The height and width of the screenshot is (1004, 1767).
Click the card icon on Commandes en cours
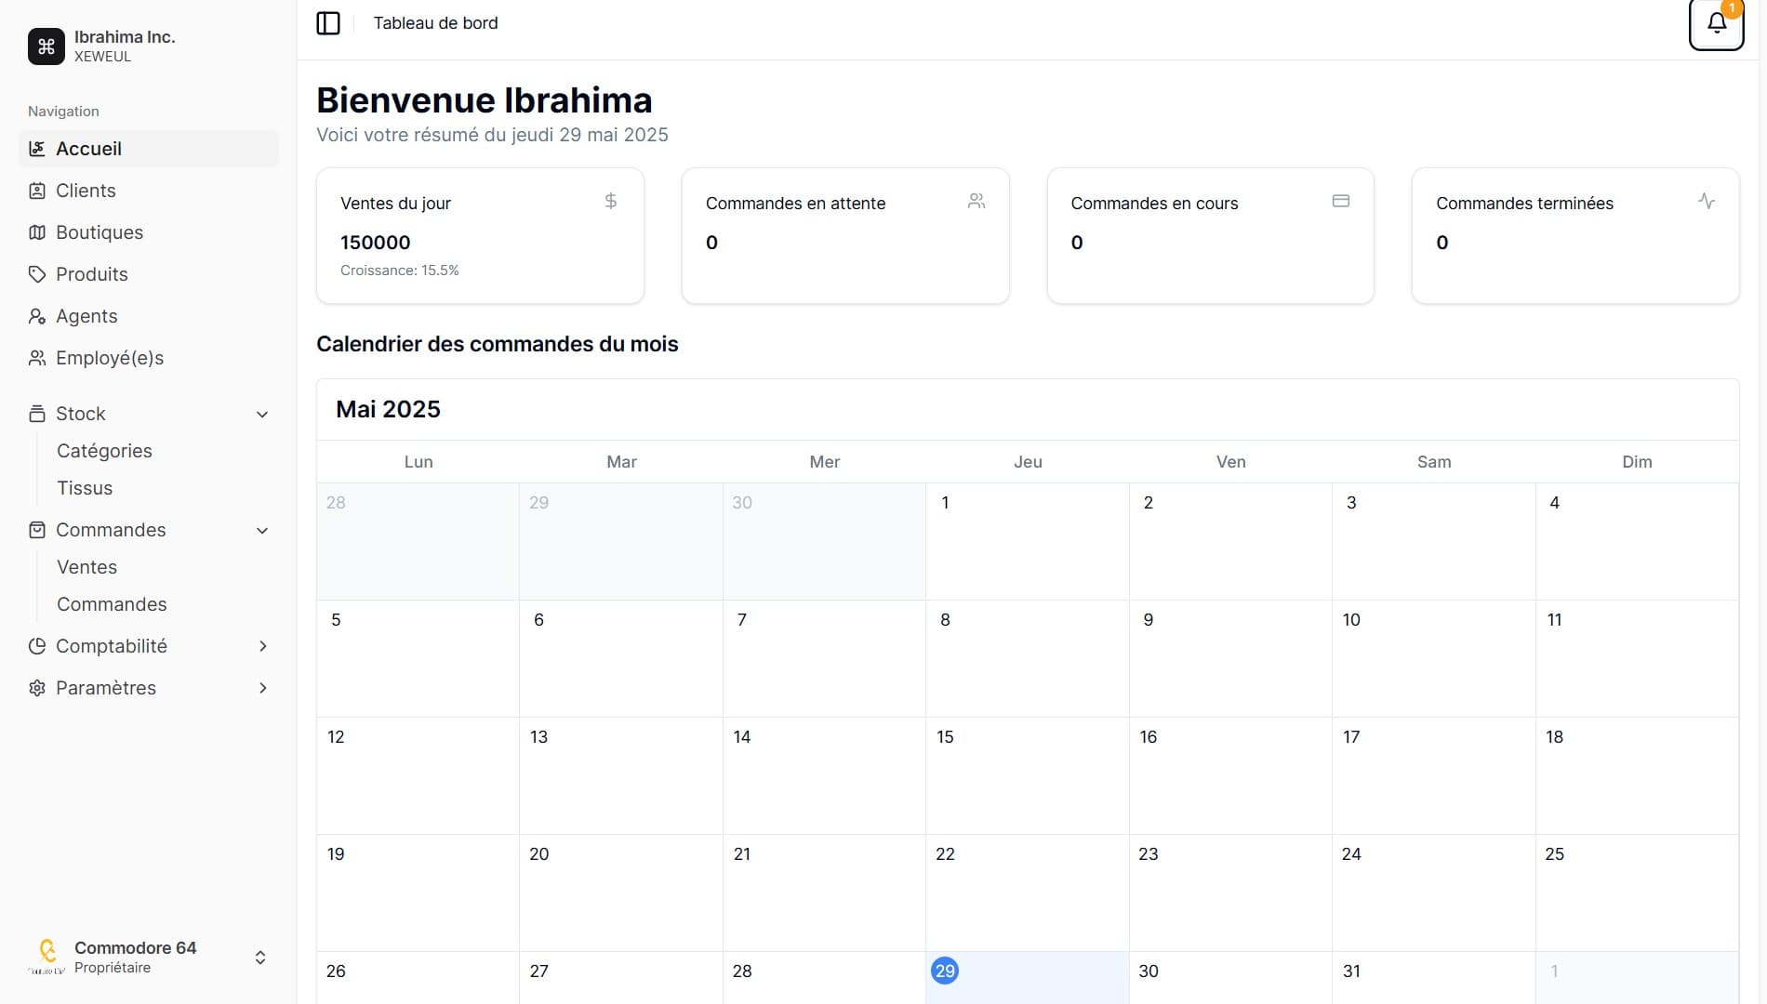1341,201
